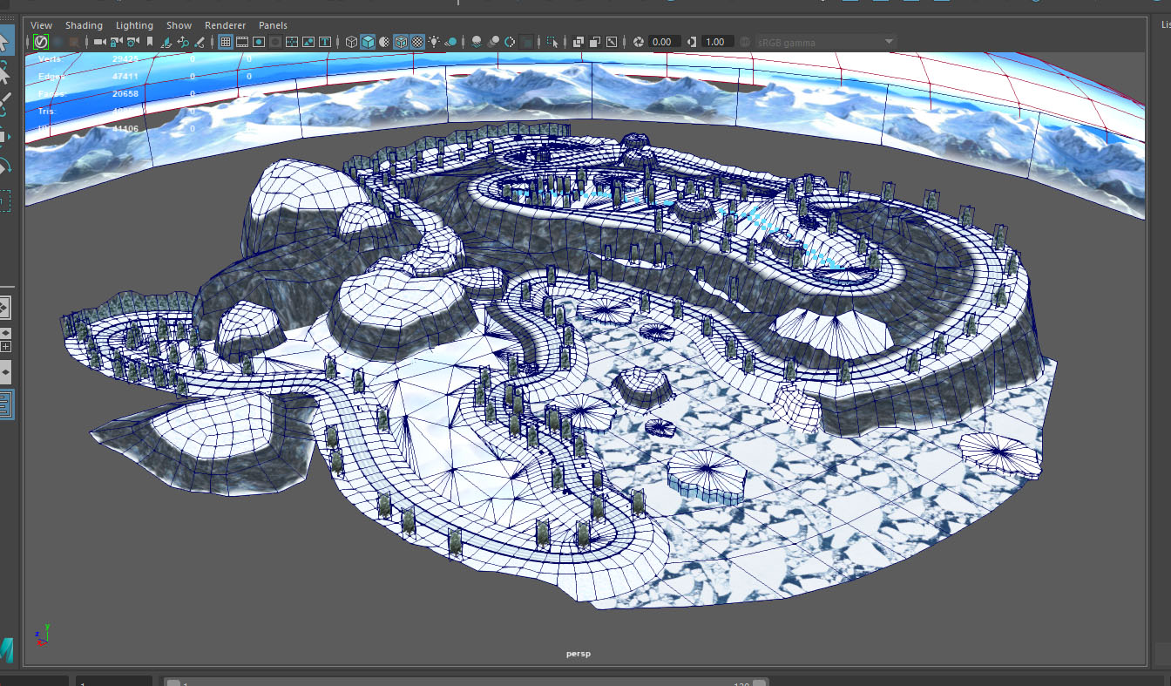
Task: Toggle textured display mode
Action: 417,42
